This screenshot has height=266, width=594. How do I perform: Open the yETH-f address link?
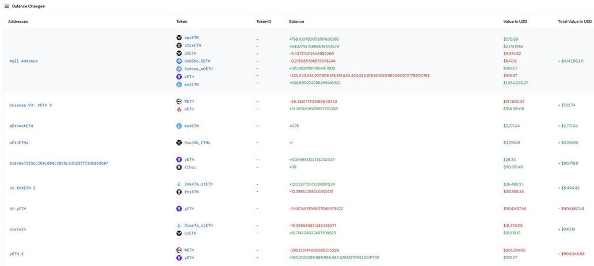click(x=17, y=254)
